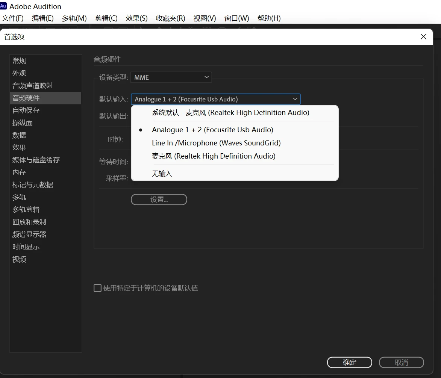Open the 编辑(E) menu

tap(43, 18)
